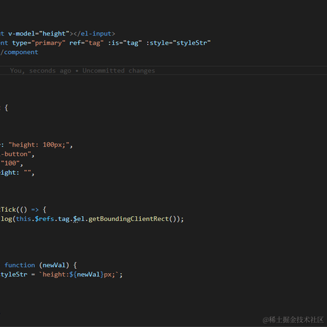Screen dimensions: 327x327
Task: Click the :style="styleStr" binding
Action: pyautogui.click(x=178, y=43)
